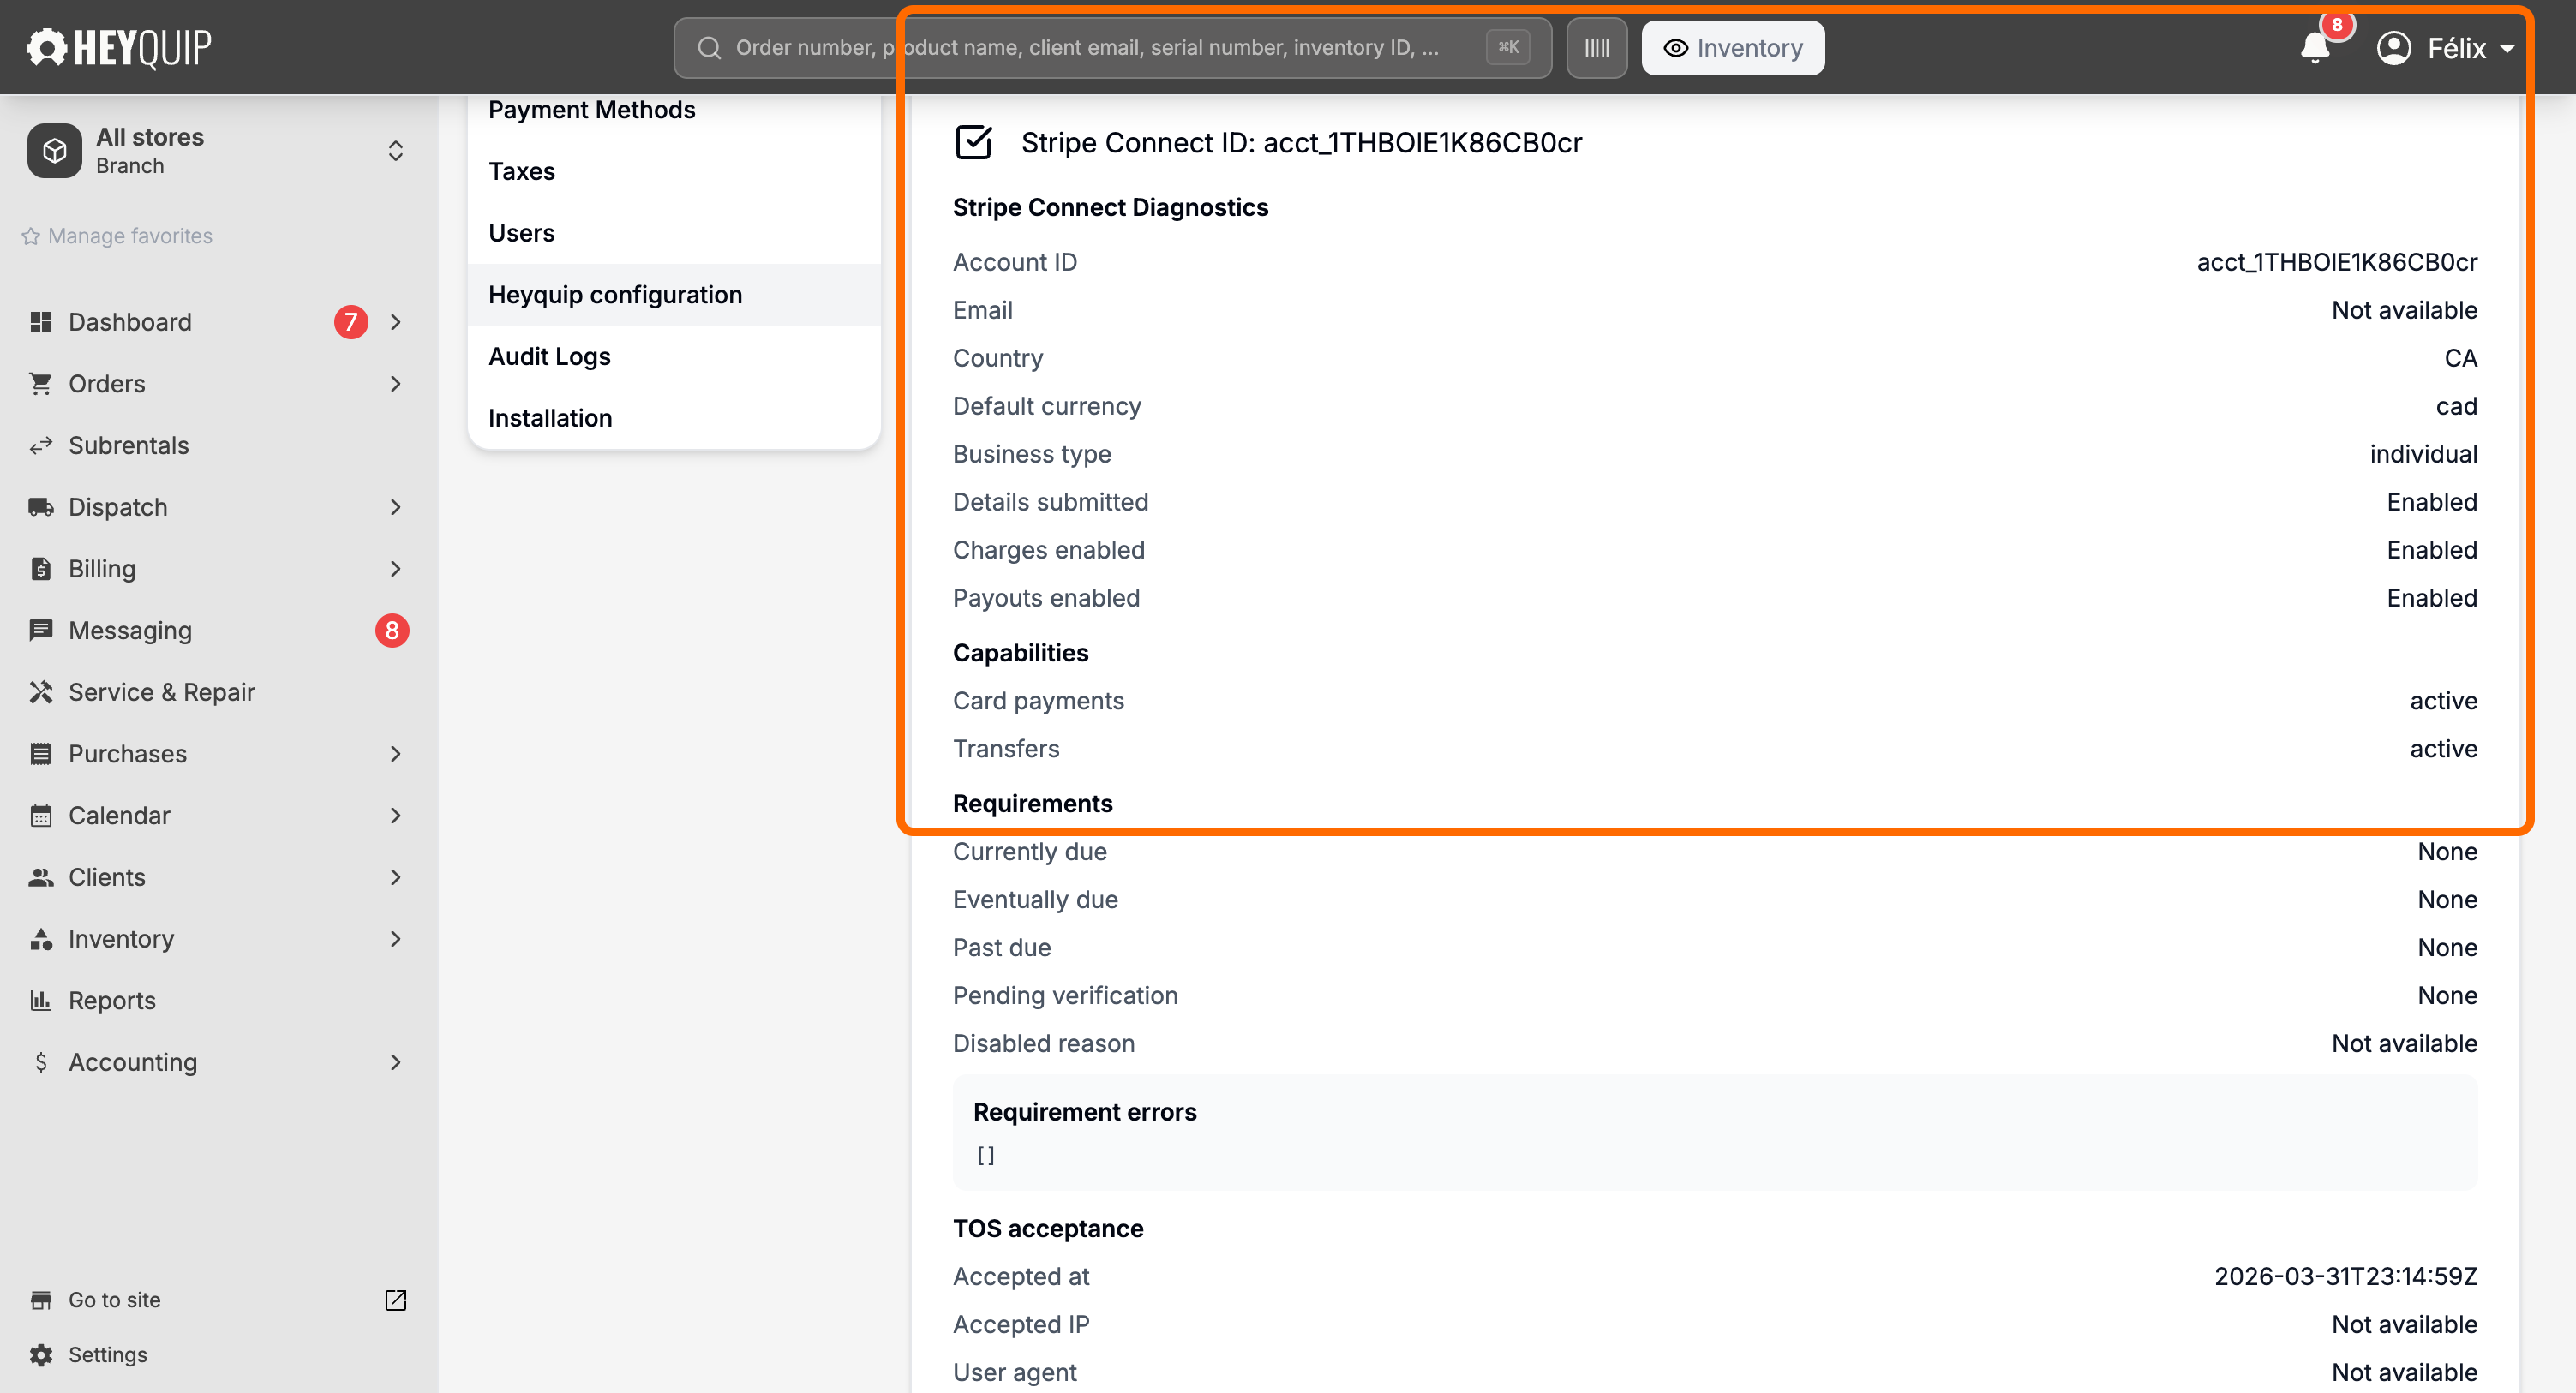Viewport: 2576px width, 1393px height.
Task: Click the Félix user avatar icon
Action: pos(2394,48)
